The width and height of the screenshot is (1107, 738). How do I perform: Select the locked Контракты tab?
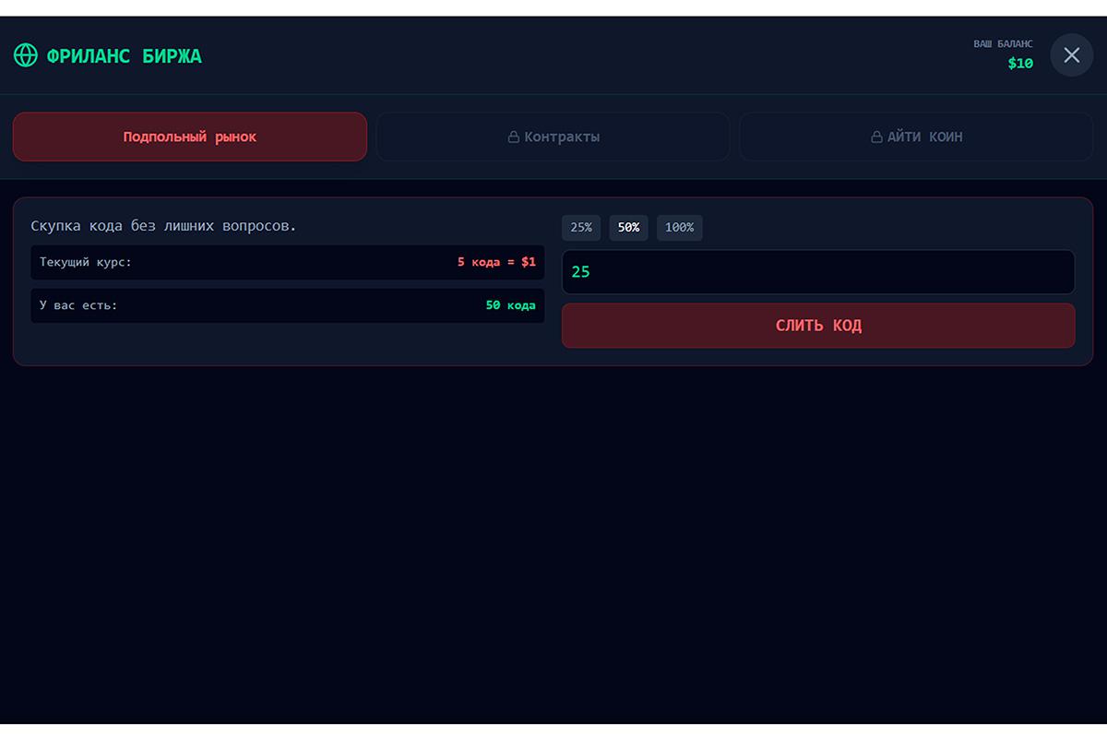click(553, 137)
